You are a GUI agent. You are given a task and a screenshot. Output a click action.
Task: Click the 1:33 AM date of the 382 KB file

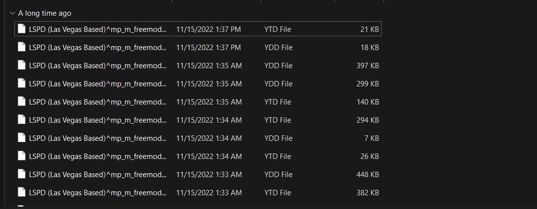[x=209, y=193]
